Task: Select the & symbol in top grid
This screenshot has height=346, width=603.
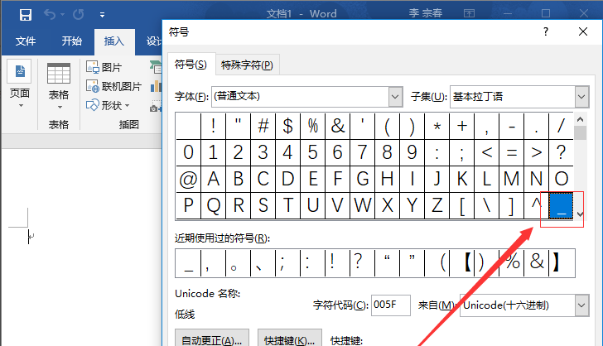Action: [x=338, y=126]
